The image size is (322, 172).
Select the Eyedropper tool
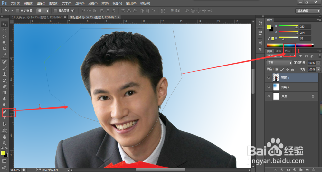[5, 55]
